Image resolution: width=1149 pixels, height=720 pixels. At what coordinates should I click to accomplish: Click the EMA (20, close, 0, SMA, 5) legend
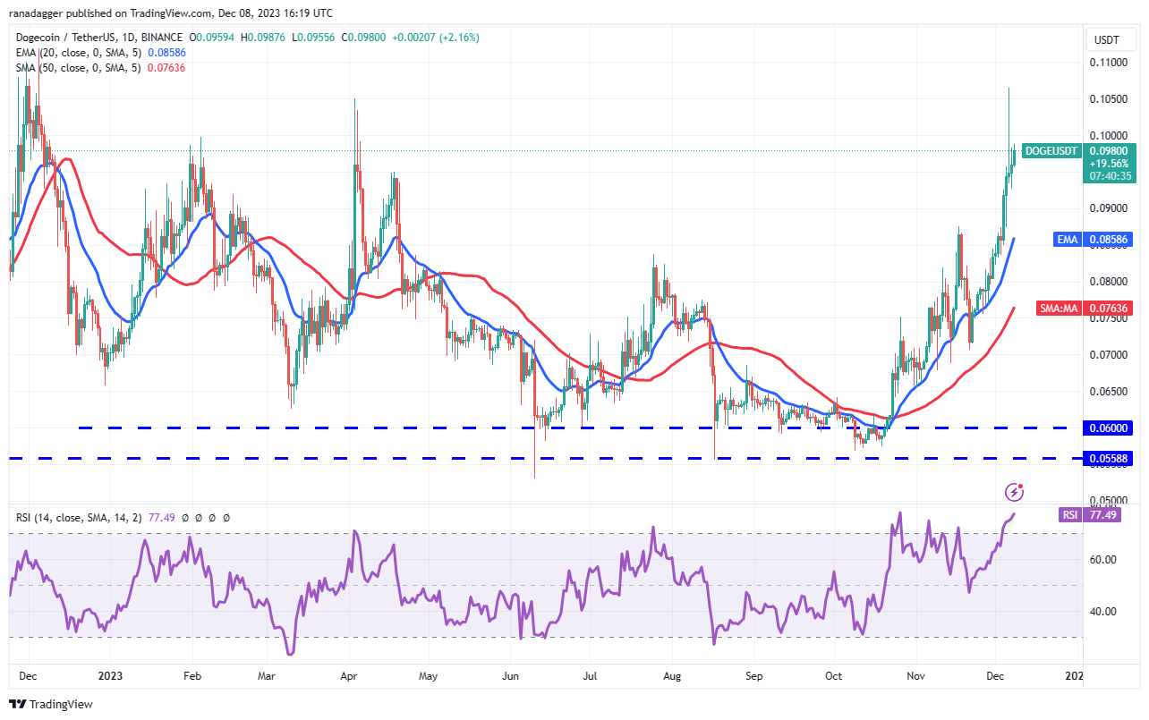tap(78, 53)
